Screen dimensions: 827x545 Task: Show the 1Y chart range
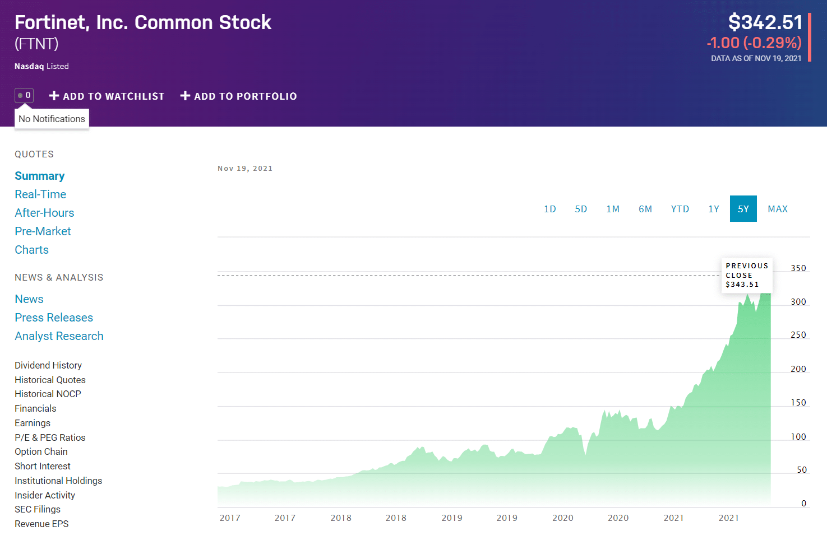point(714,209)
